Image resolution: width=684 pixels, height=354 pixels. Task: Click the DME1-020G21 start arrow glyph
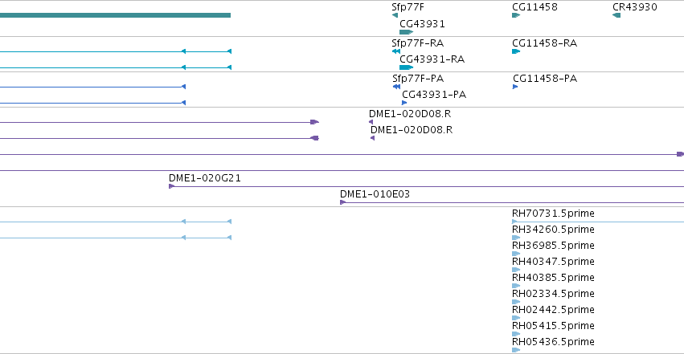[x=171, y=186]
